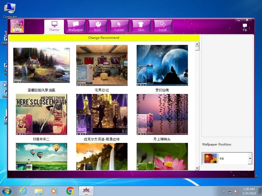Close the theme manager window
Screen dimensions: 262x196
point(247,20)
